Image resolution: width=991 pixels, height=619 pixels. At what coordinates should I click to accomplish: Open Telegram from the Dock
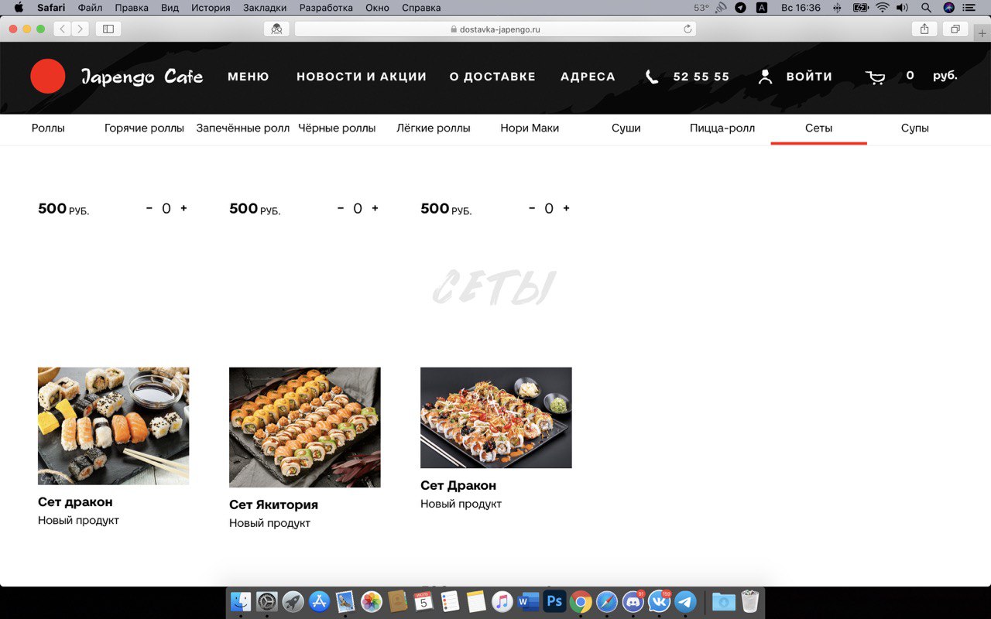(x=685, y=601)
